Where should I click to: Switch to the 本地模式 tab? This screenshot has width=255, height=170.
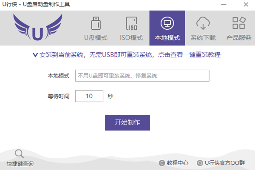tap(167, 28)
